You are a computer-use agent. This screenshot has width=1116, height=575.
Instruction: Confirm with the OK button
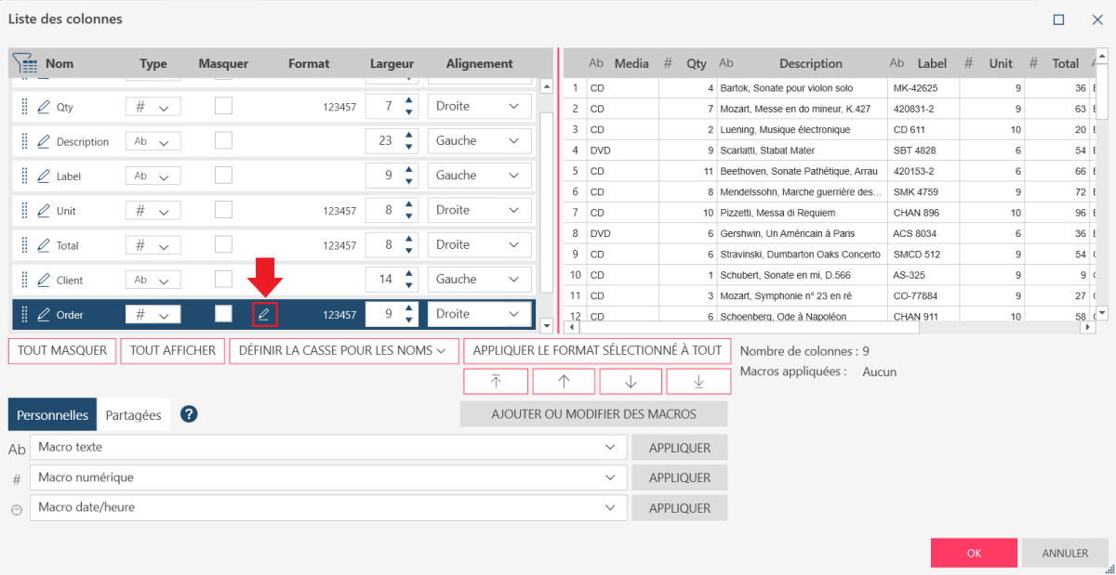tap(974, 553)
